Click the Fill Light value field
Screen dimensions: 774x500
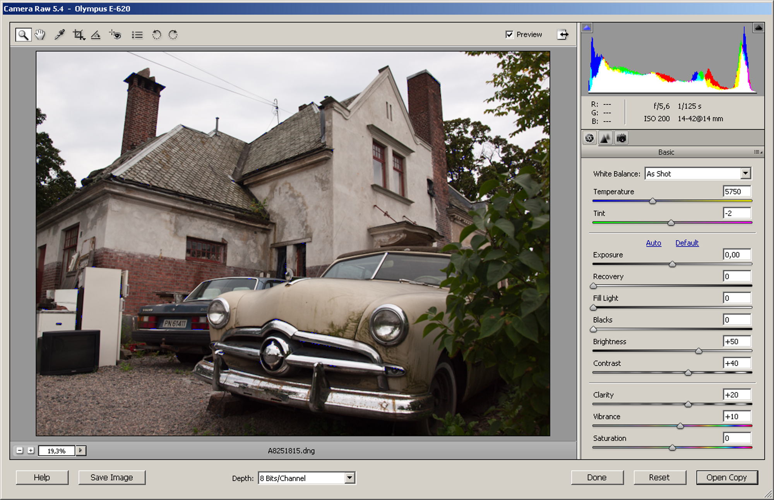(737, 298)
